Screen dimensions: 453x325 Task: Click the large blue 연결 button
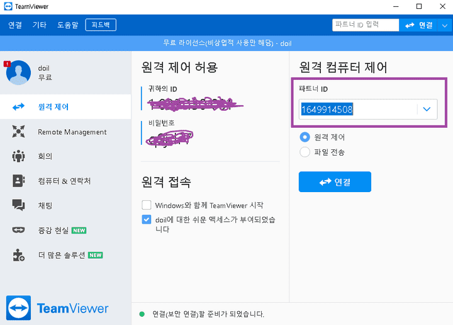coord(335,182)
